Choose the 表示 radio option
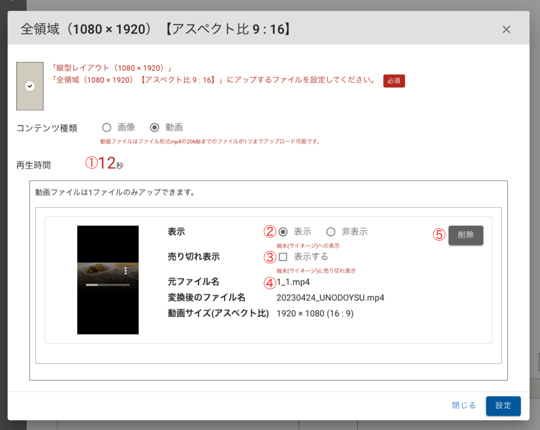 coord(283,232)
